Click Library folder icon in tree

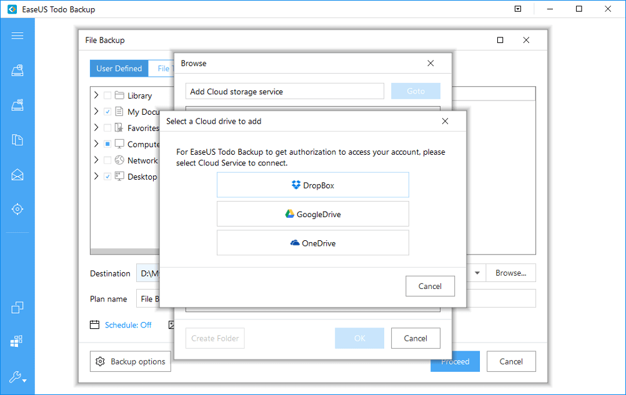coord(119,95)
